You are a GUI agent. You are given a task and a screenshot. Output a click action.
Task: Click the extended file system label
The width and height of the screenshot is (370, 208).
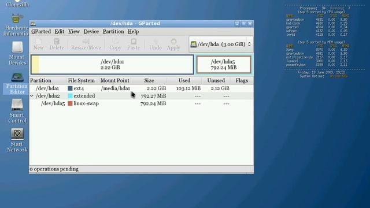[x=84, y=96]
